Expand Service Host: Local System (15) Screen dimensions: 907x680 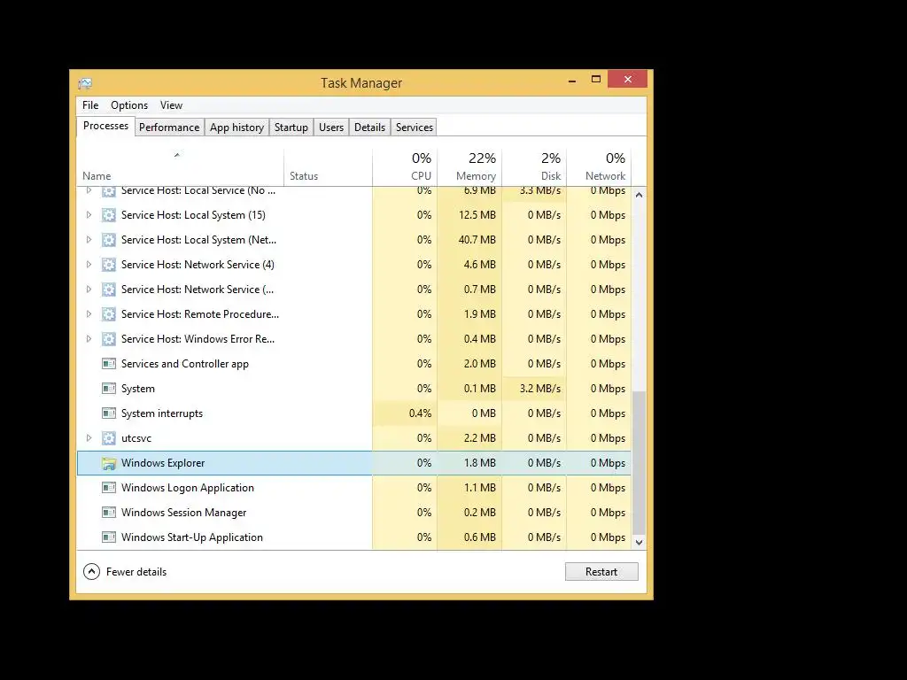click(89, 215)
